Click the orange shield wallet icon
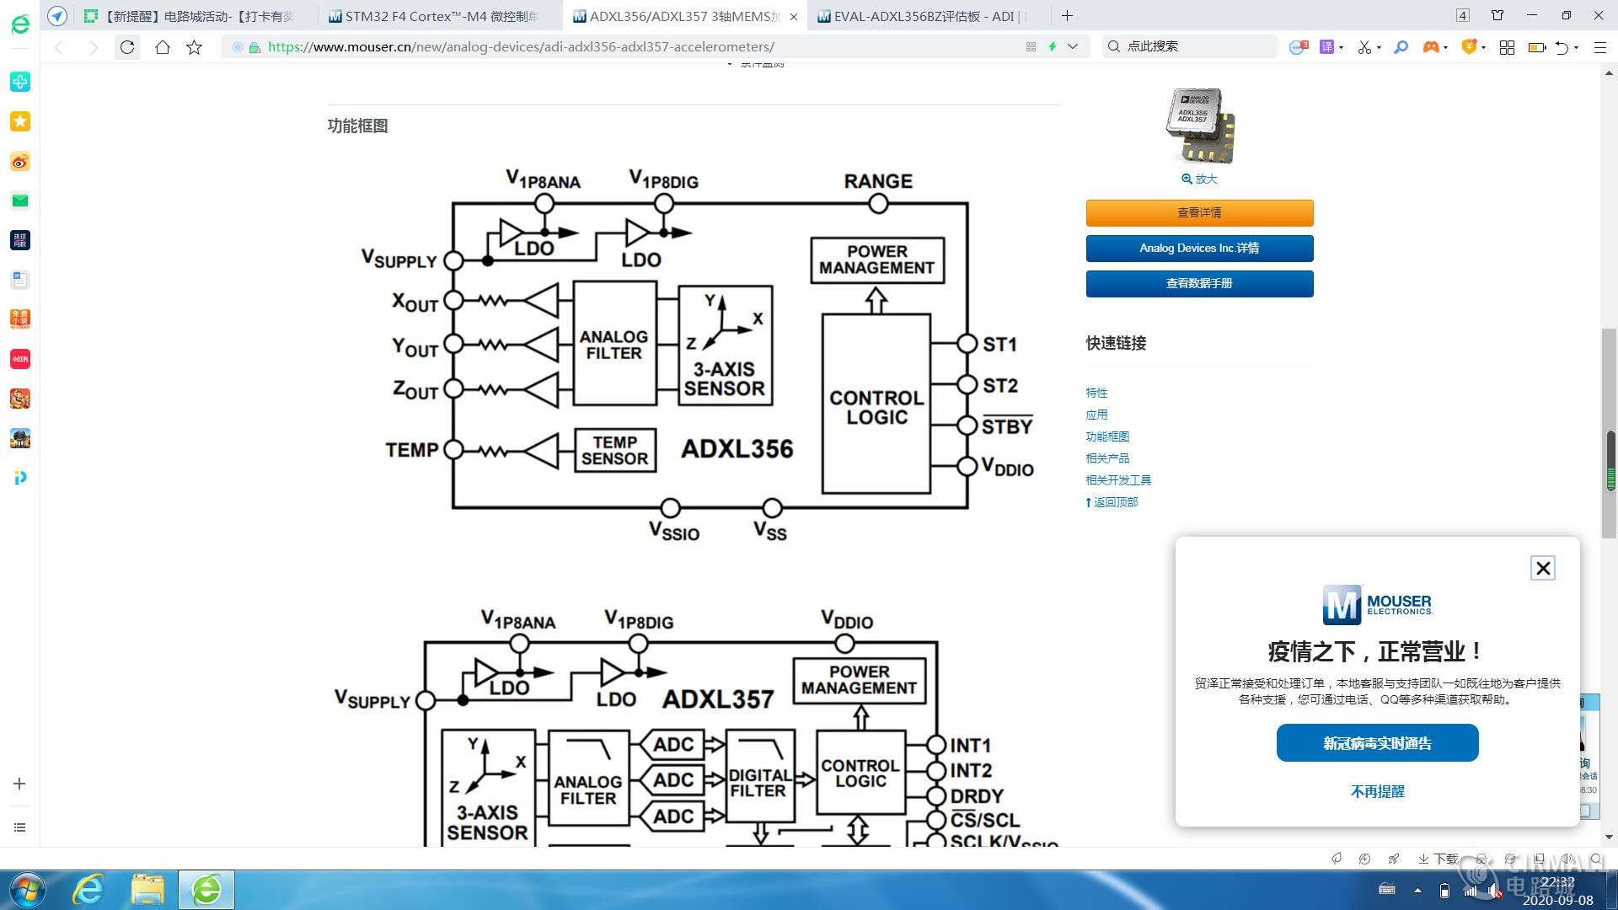 coord(1470,47)
